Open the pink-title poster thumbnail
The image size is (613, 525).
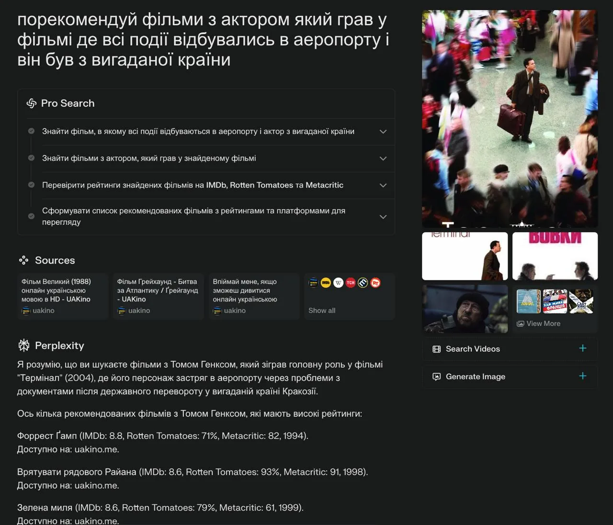tap(555, 256)
